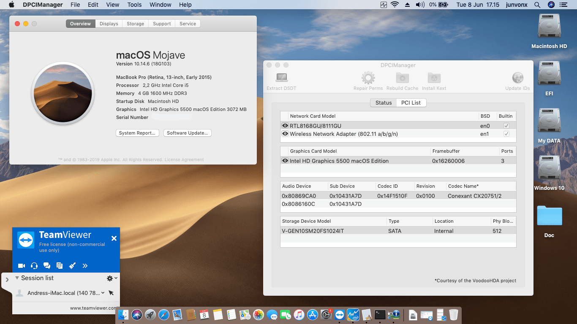Switch to the Displays tab
577x324 pixels.
click(109, 24)
